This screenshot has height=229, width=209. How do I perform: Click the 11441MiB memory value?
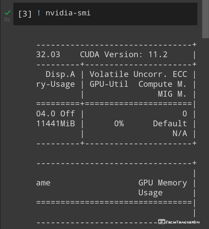click(55, 124)
